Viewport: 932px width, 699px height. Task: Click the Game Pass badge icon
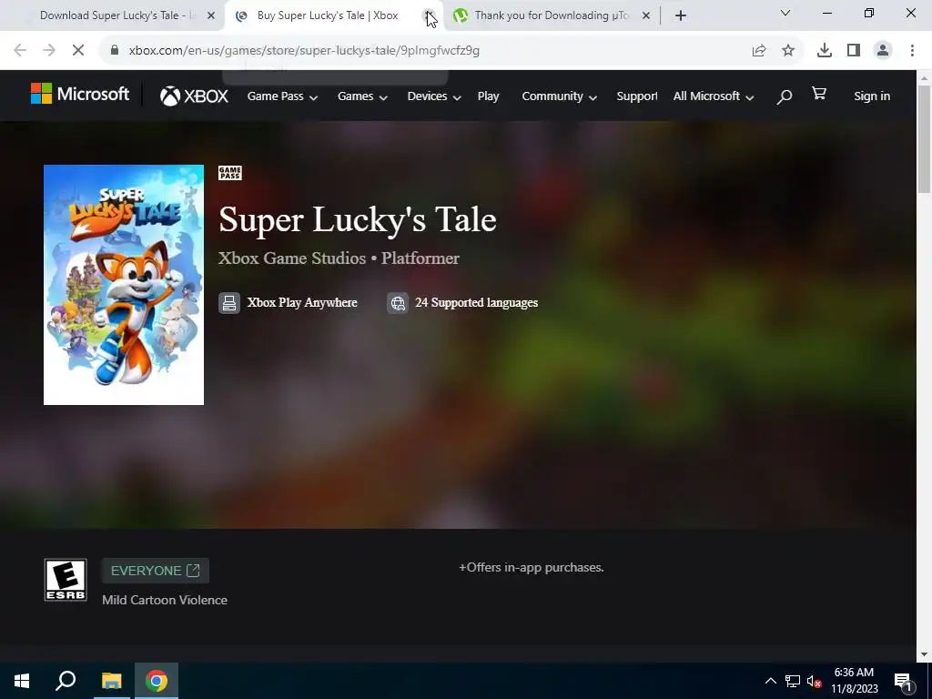230,173
